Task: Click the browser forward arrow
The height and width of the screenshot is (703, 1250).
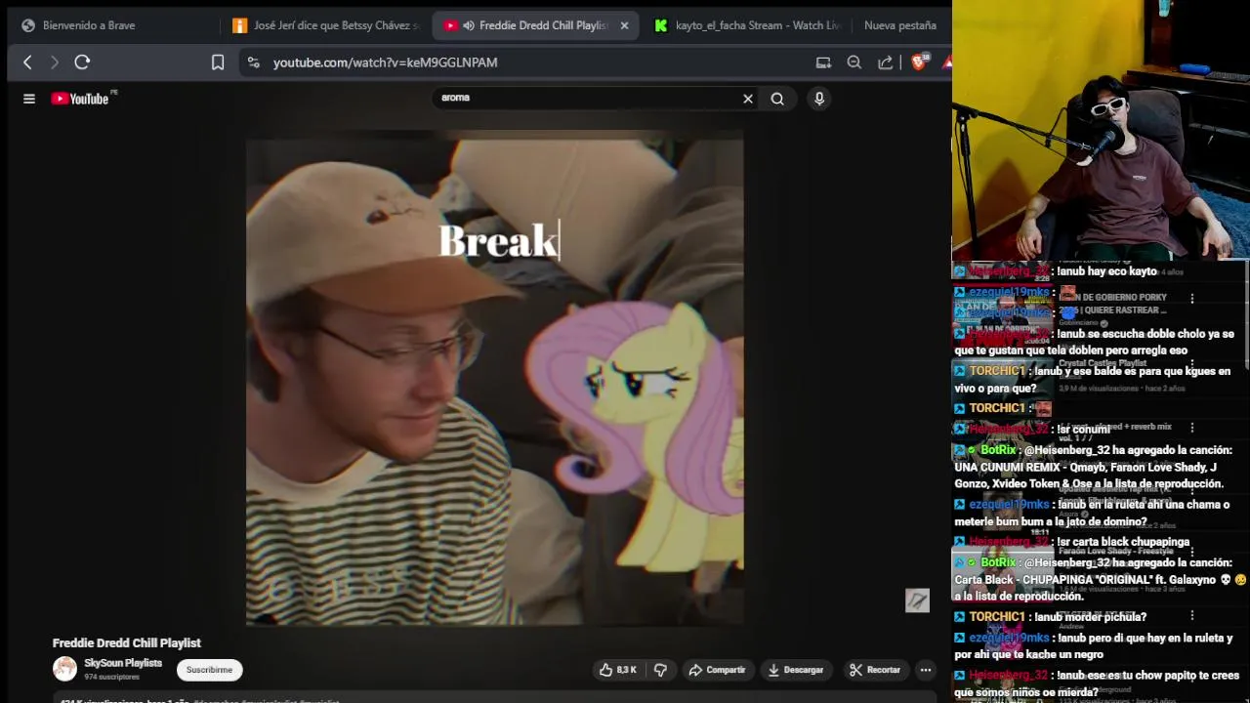Action: point(55,62)
